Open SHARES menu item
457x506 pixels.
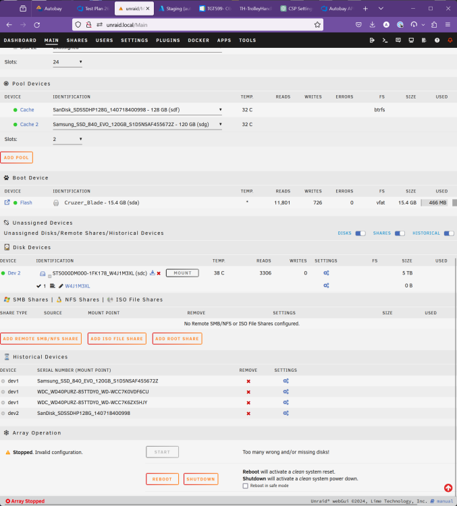[x=77, y=40]
